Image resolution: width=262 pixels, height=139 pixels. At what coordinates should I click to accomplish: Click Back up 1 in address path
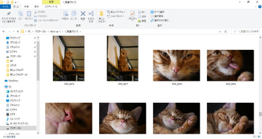click(55, 32)
